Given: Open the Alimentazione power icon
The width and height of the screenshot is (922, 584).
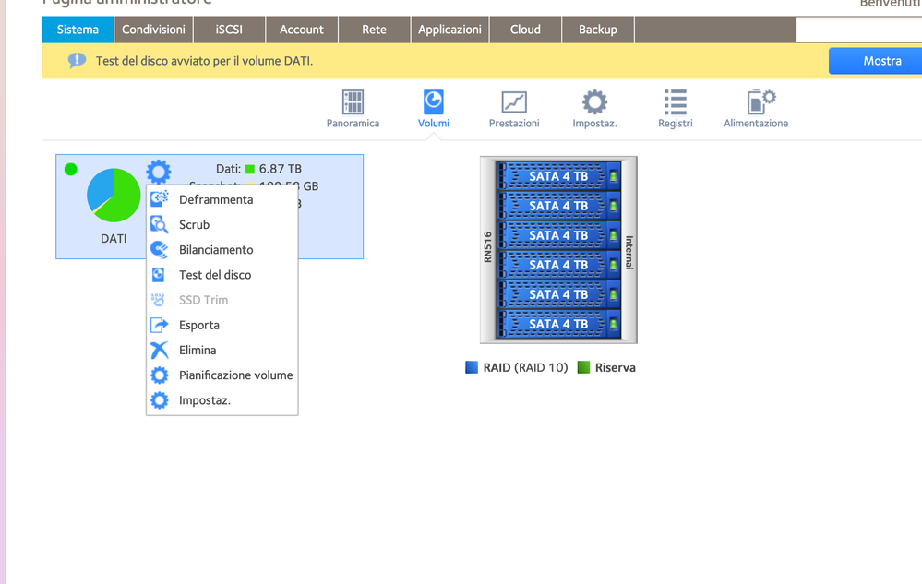Looking at the screenshot, I should point(756,102).
